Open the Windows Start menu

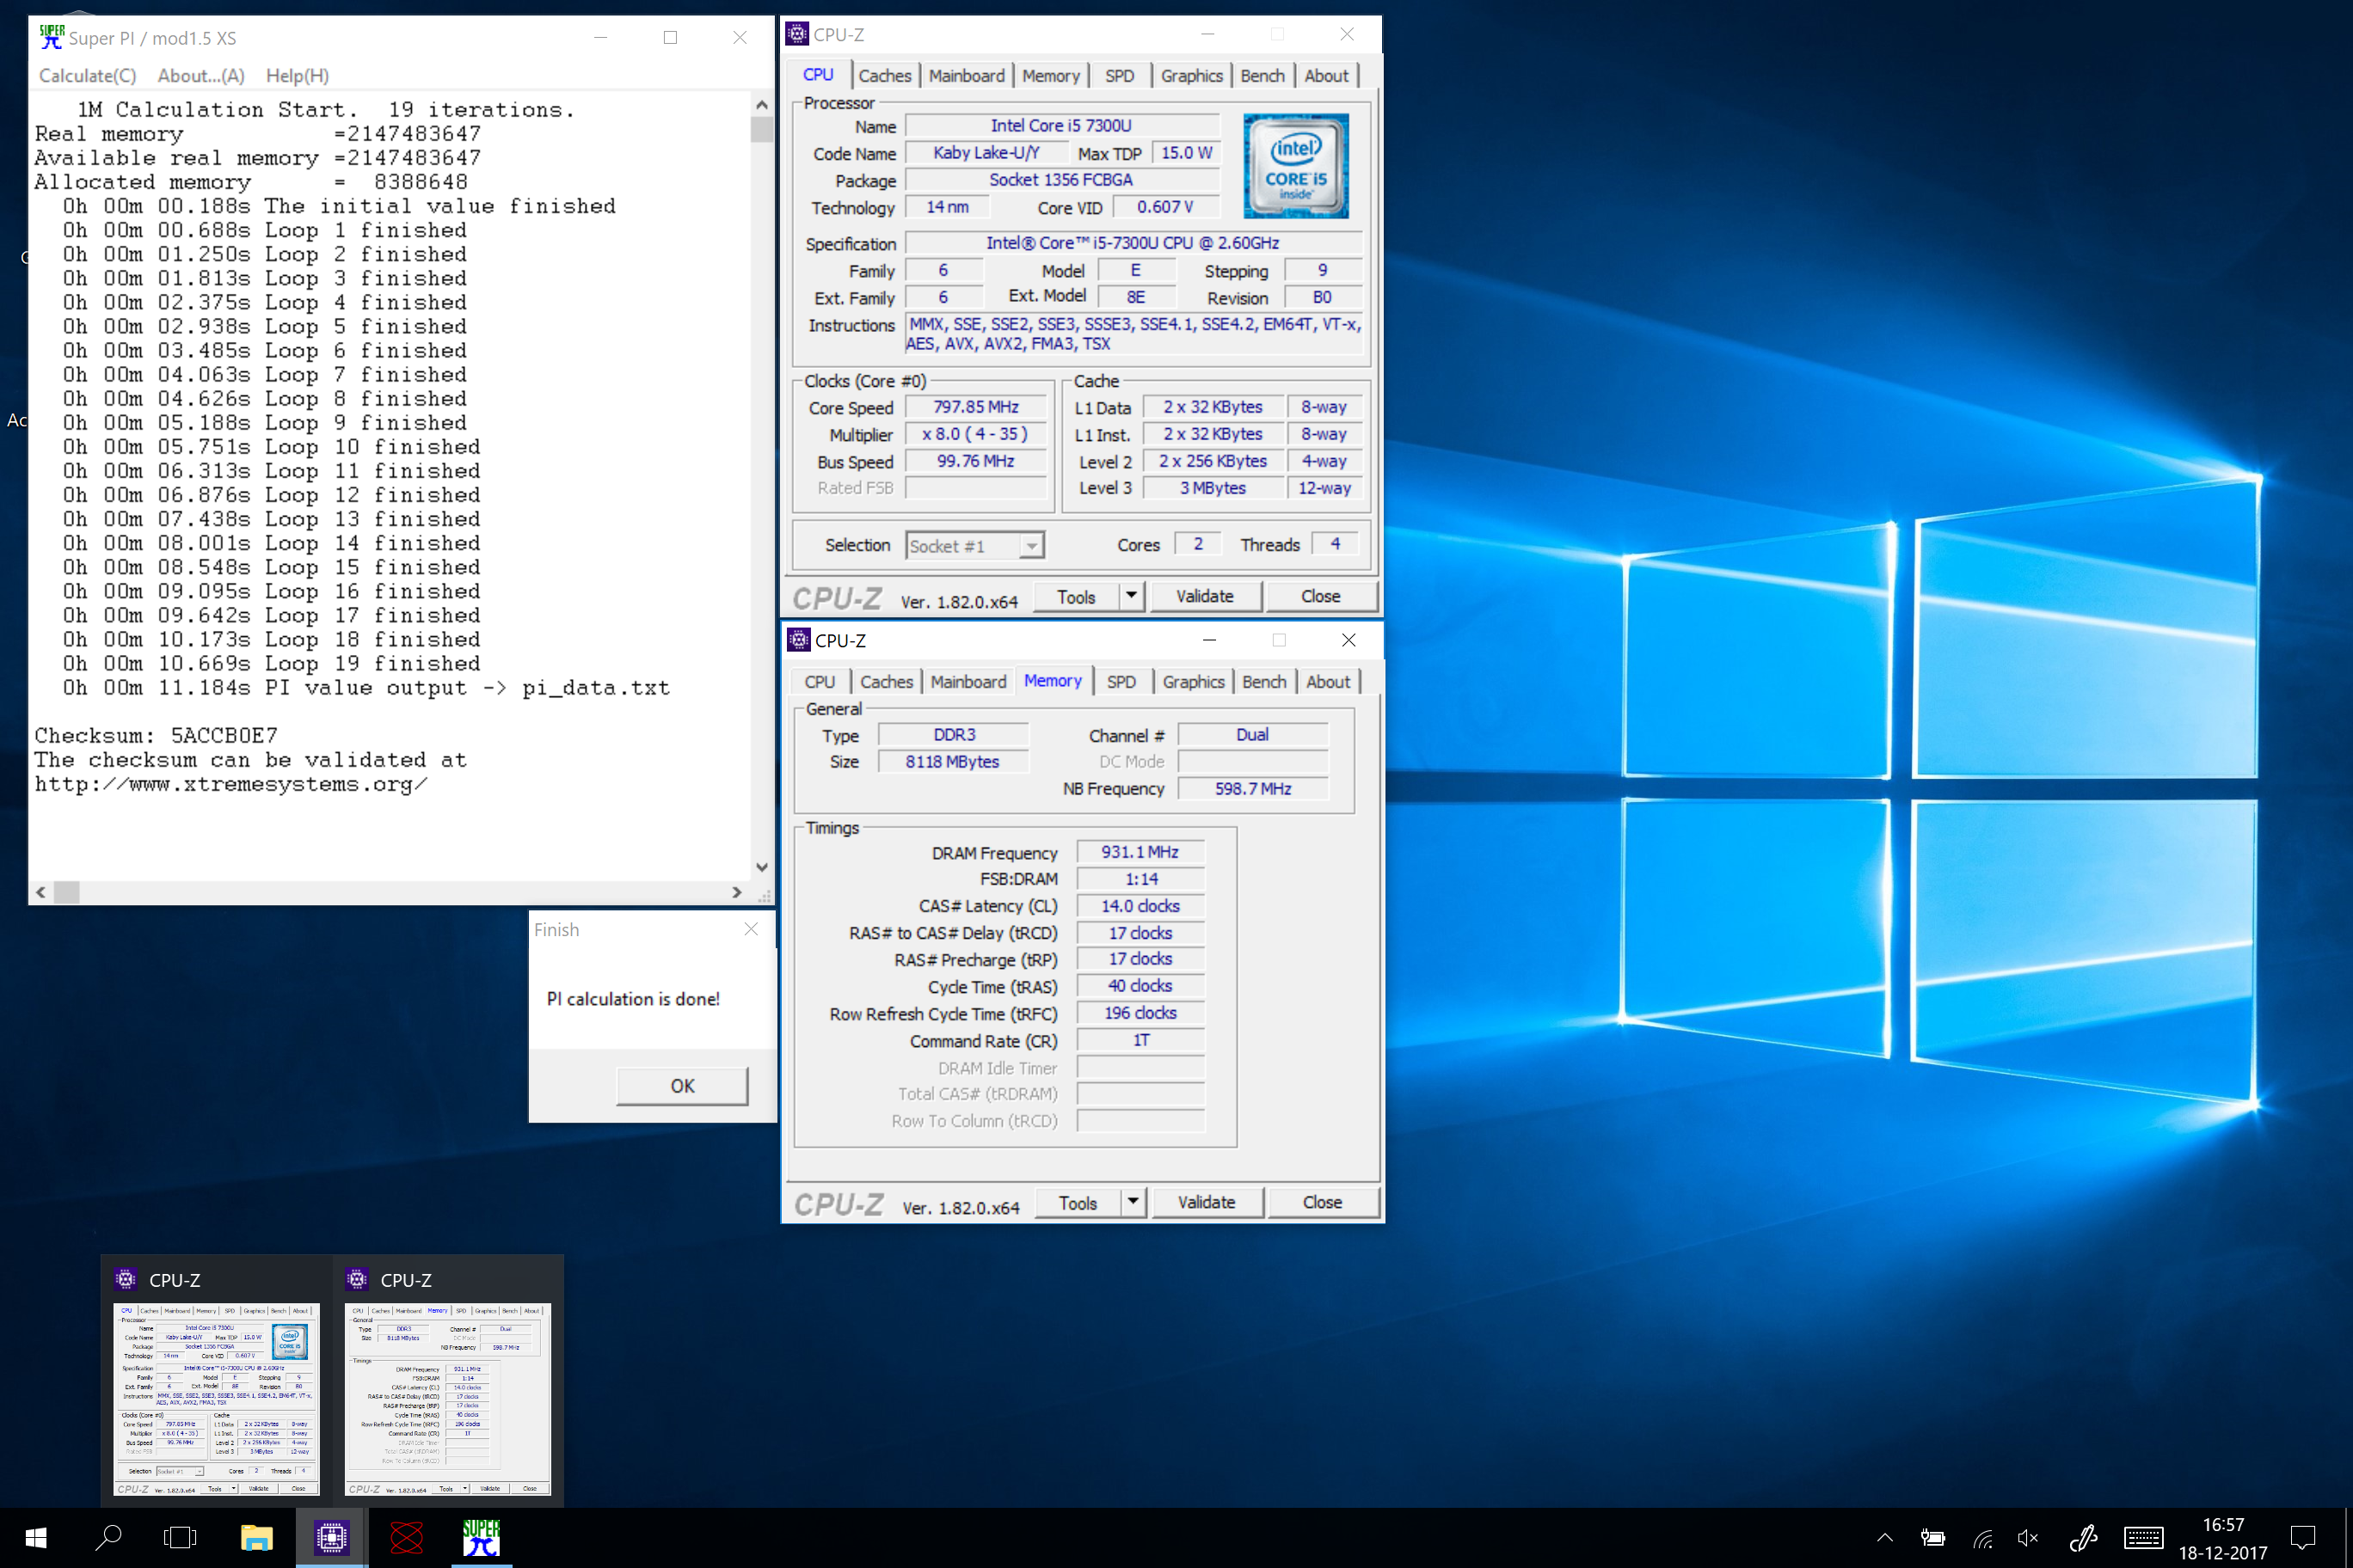35,1538
